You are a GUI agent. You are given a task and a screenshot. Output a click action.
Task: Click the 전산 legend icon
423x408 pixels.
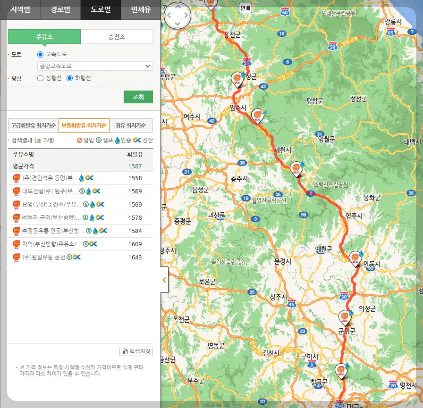click(137, 140)
